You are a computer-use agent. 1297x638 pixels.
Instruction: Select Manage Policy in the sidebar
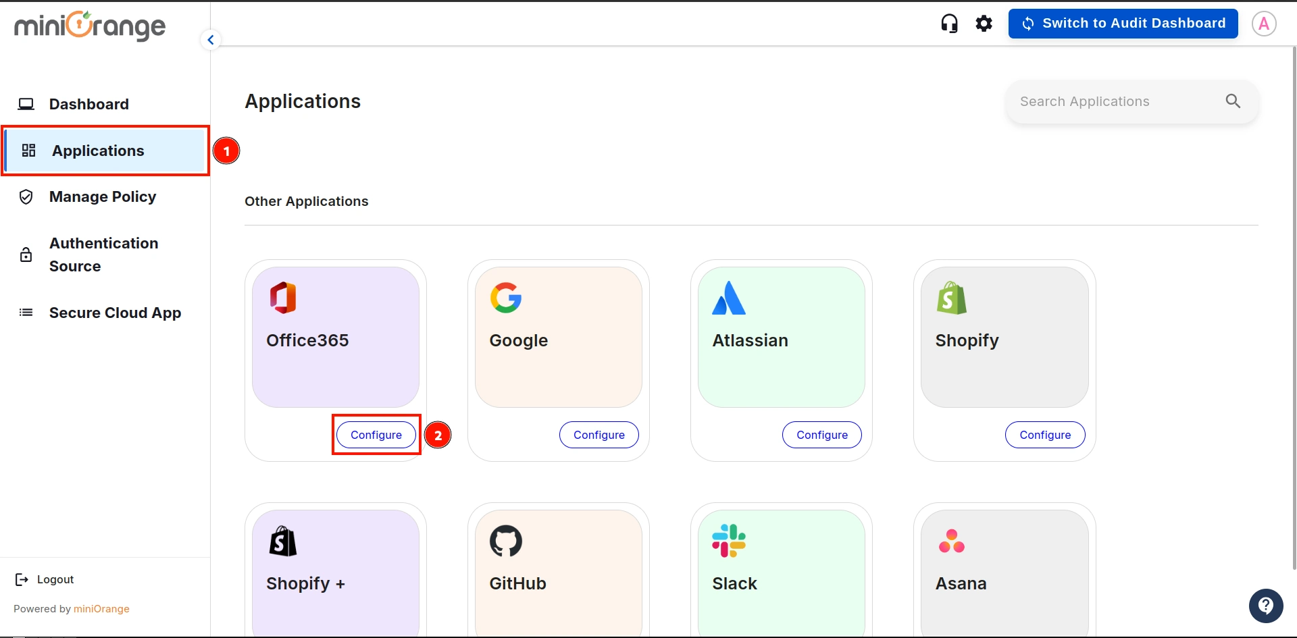102,196
